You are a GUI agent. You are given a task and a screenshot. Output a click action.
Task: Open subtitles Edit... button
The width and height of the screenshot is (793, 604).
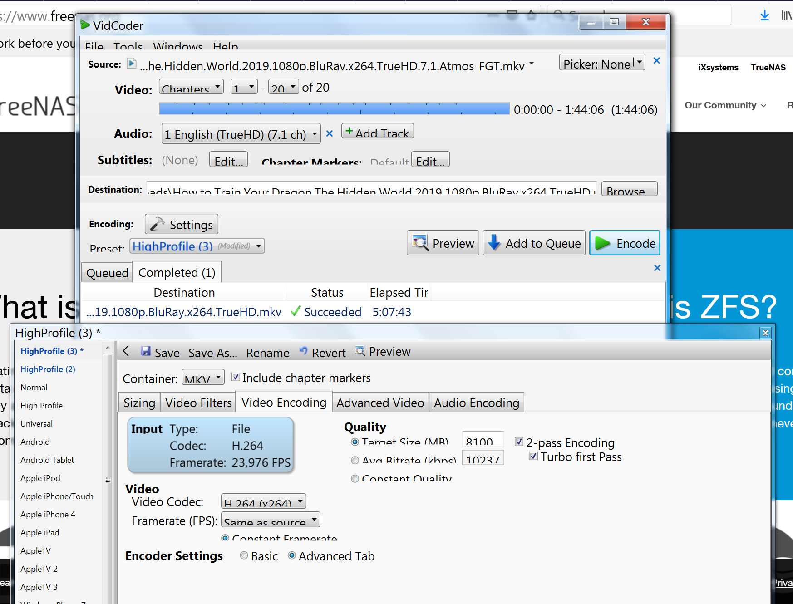tap(228, 159)
